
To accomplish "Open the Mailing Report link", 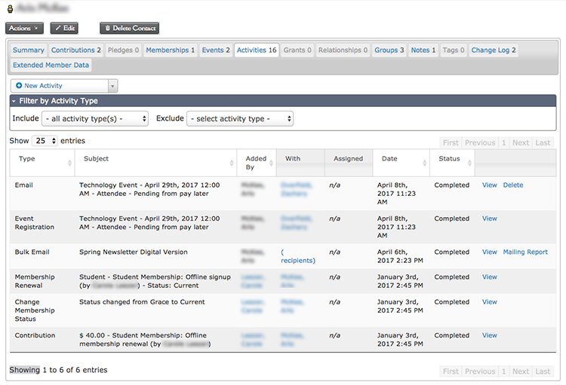I will (525, 252).
